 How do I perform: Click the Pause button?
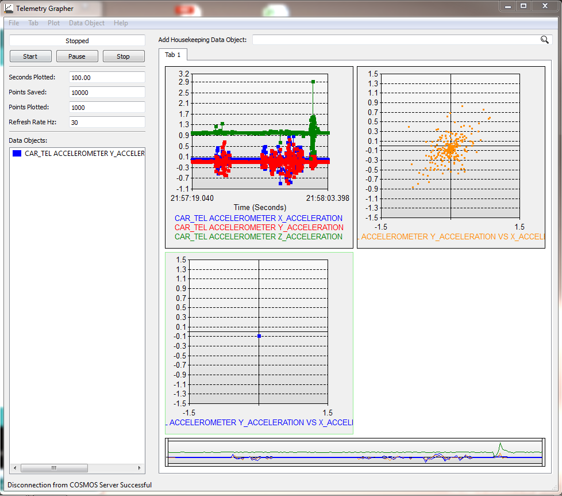click(77, 56)
